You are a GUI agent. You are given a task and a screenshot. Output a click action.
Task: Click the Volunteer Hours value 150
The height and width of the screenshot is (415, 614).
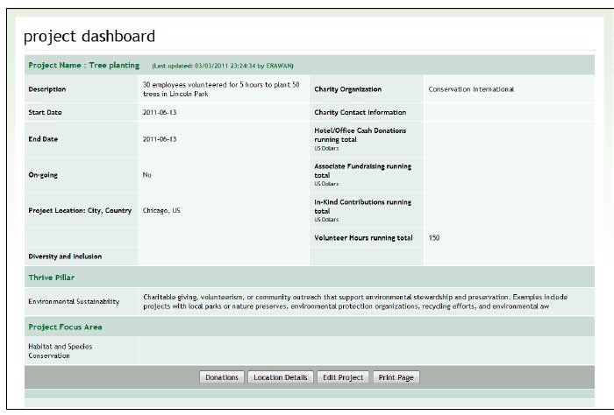[434, 237]
